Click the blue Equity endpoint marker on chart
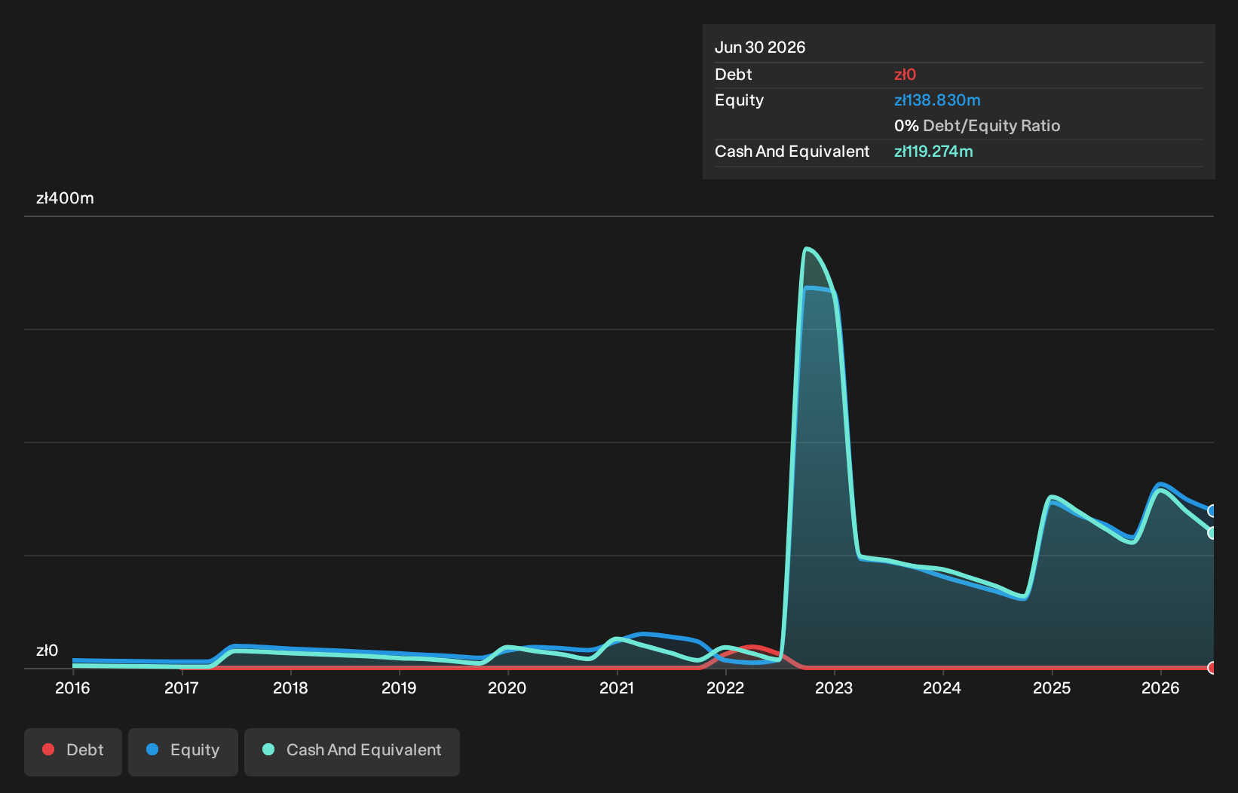The height and width of the screenshot is (793, 1238). [x=1212, y=511]
